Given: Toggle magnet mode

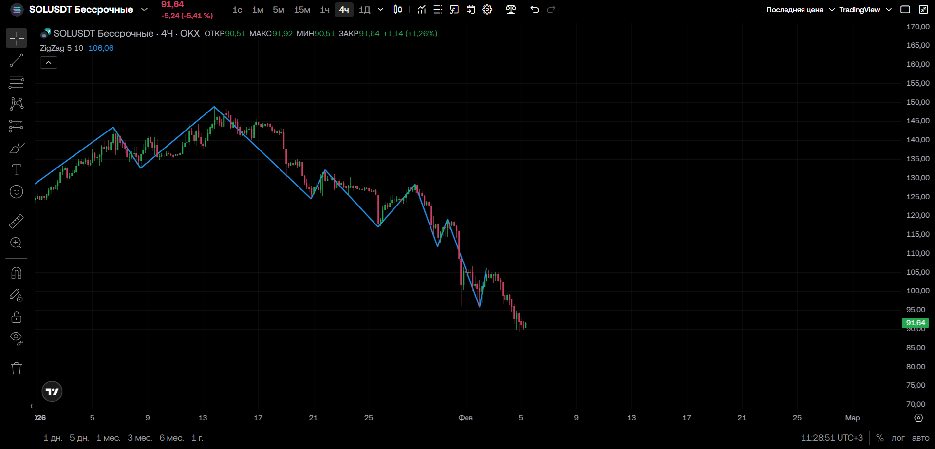Looking at the screenshot, I should [17, 273].
